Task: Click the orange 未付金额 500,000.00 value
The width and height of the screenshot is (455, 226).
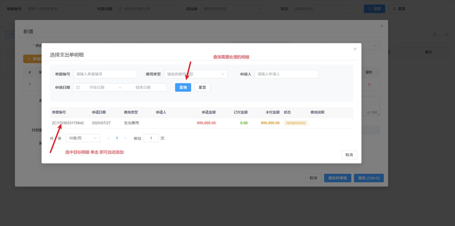Action: [270, 123]
